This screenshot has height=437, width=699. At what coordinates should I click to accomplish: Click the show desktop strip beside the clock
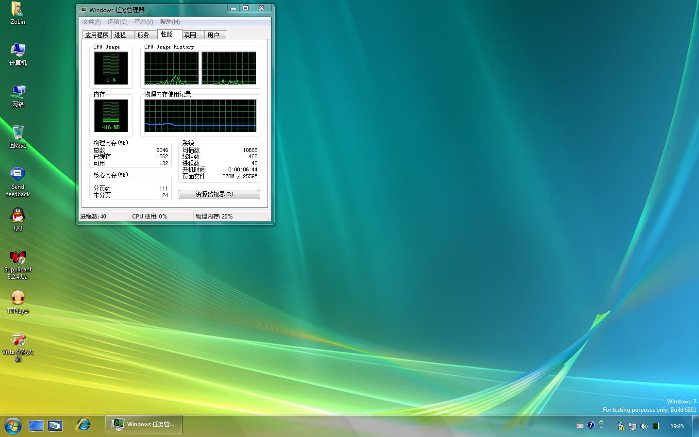point(695,426)
